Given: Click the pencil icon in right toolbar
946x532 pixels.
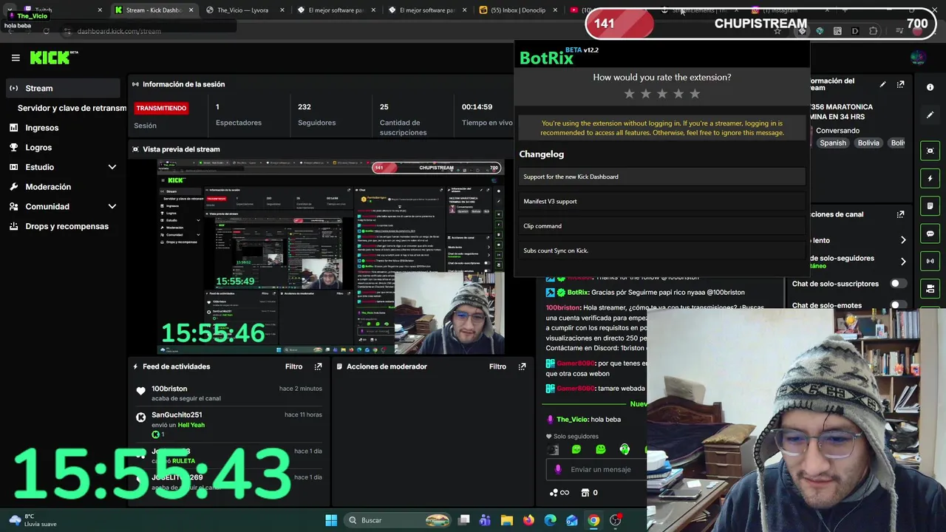Looking at the screenshot, I should [930, 115].
